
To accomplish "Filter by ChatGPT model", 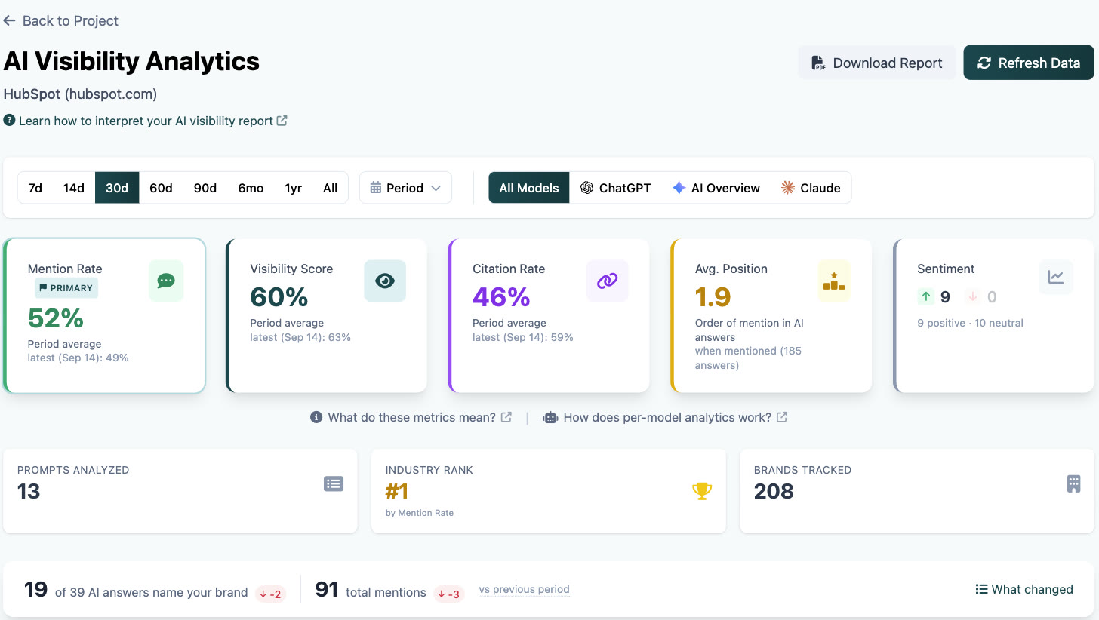I will click(x=615, y=188).
